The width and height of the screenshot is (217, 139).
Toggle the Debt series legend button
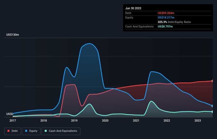(x=12, y=131)
